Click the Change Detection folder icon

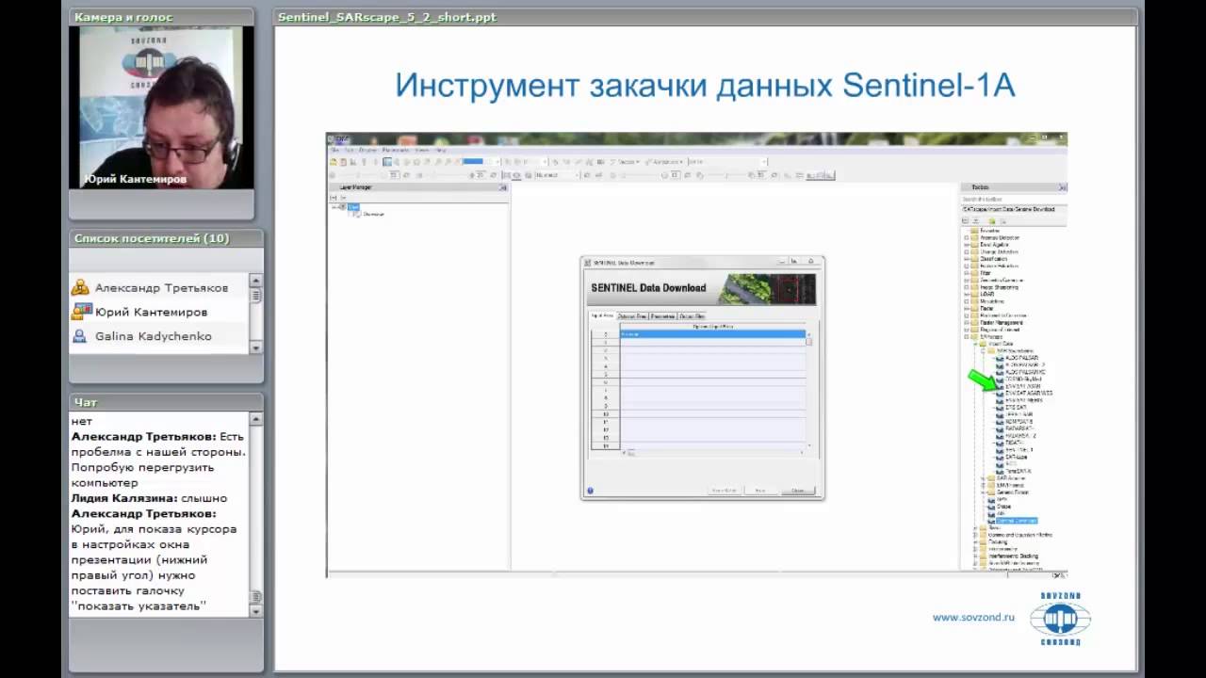[975, 252]
